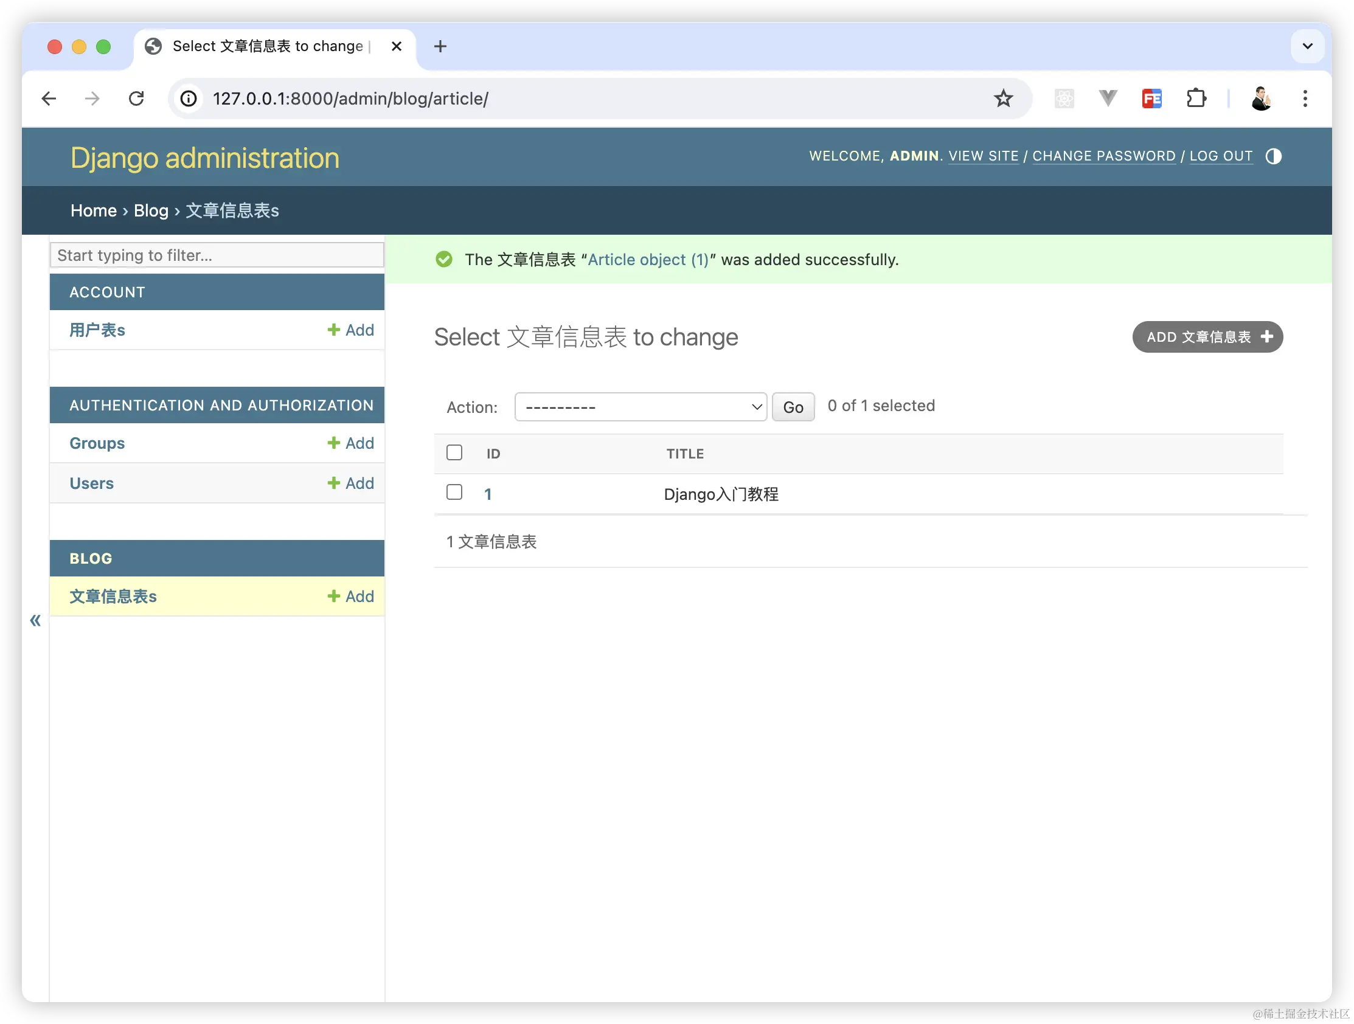This screenshot has width=1354, height=1024.
Task: Check the select-all checkbox in the table header
Action: pos(454,452)
